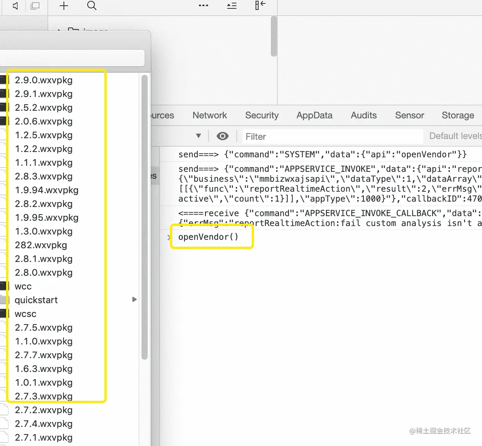Toggle the console eye live-expression icon
Screen dimensions: 482x446
[x=223, y=136]
